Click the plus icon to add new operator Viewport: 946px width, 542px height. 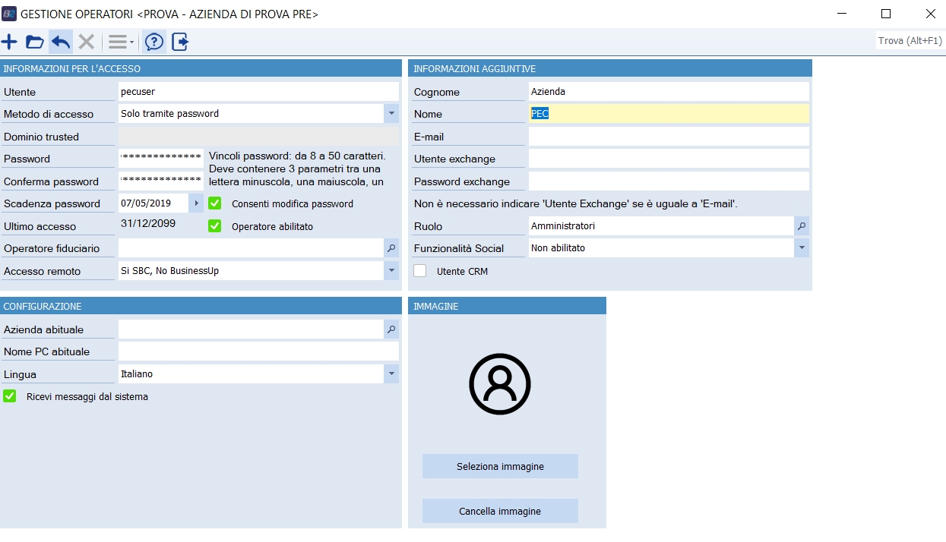(10, 42)
